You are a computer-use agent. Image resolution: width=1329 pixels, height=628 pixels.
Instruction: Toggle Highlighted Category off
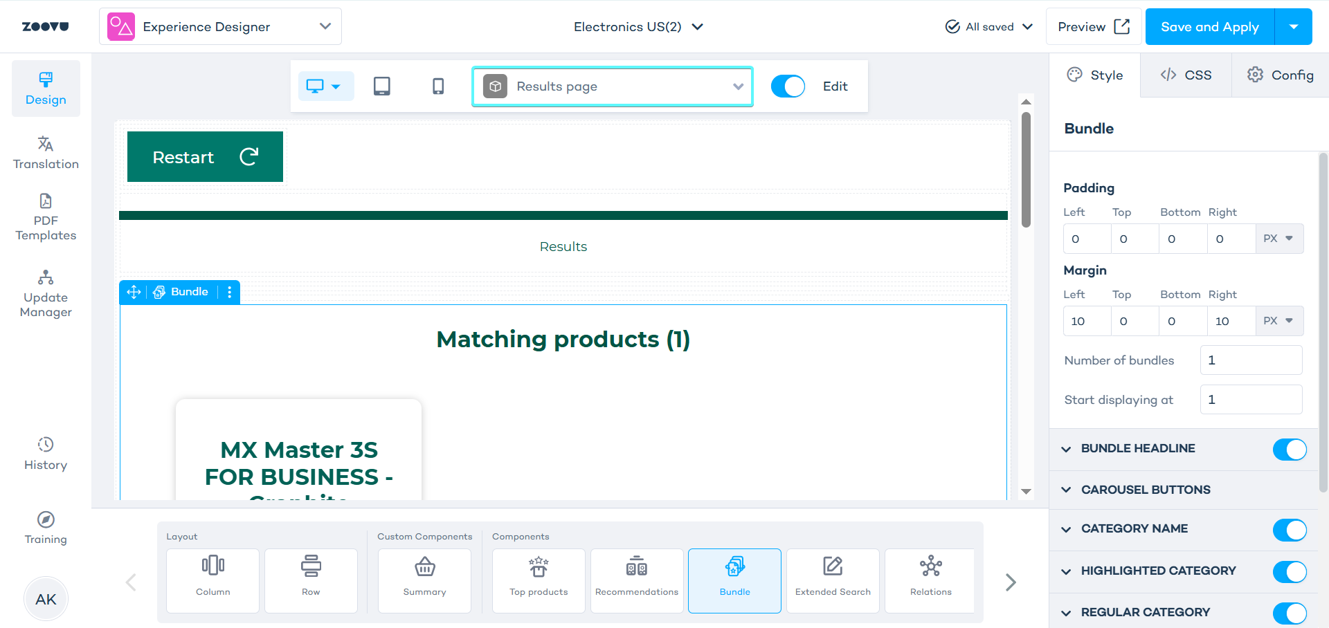point(1289,572)
